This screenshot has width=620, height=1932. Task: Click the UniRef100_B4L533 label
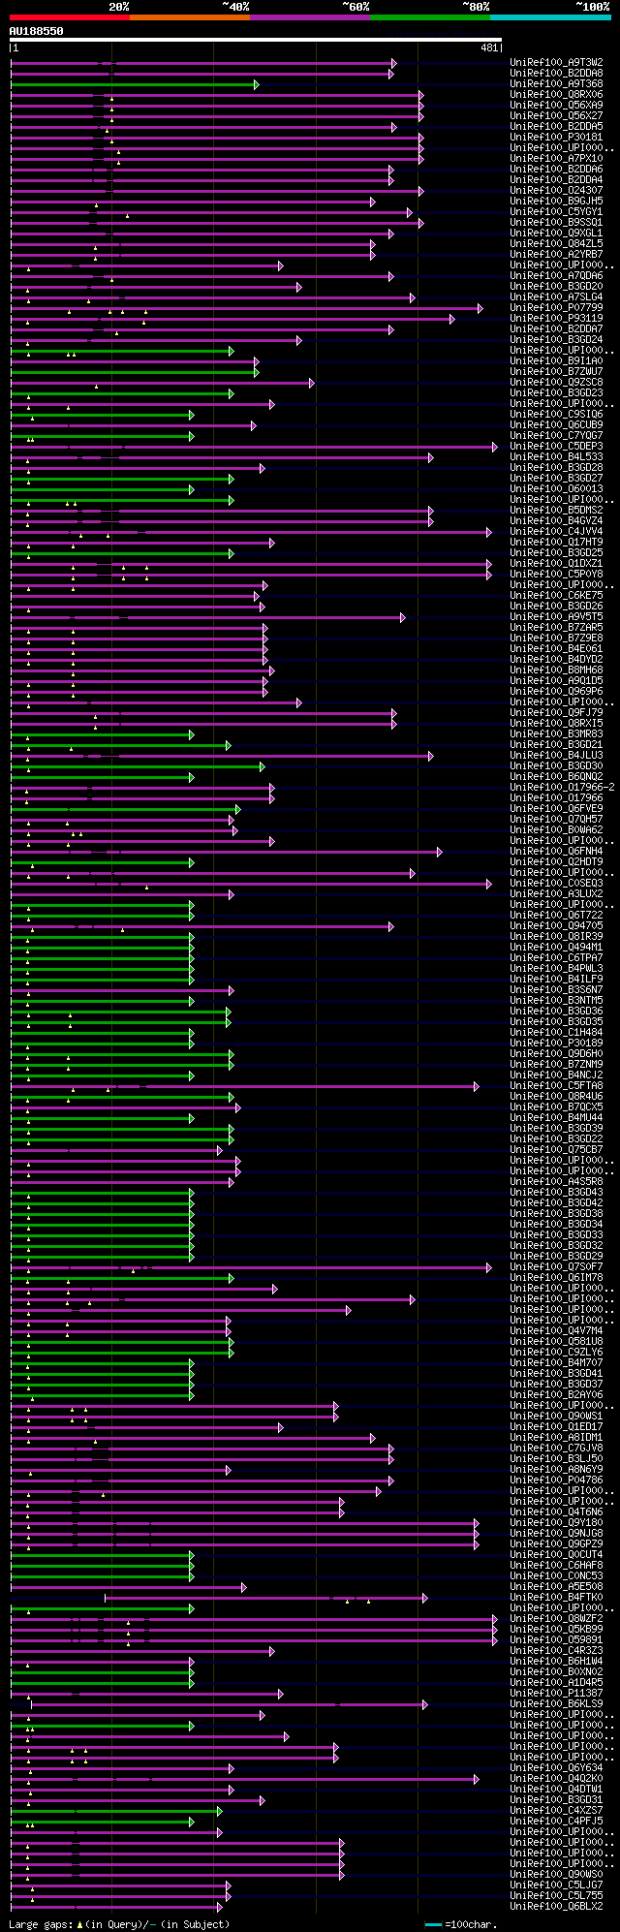tap(556, 456)
